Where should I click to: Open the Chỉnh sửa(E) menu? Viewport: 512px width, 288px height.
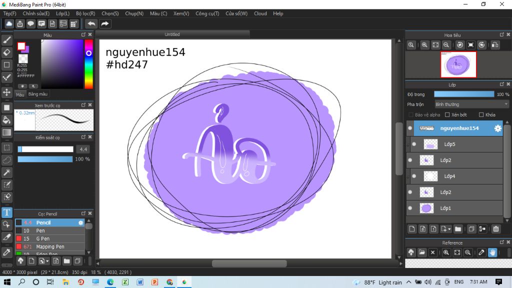pyautogui.click(x=36, y=13)
